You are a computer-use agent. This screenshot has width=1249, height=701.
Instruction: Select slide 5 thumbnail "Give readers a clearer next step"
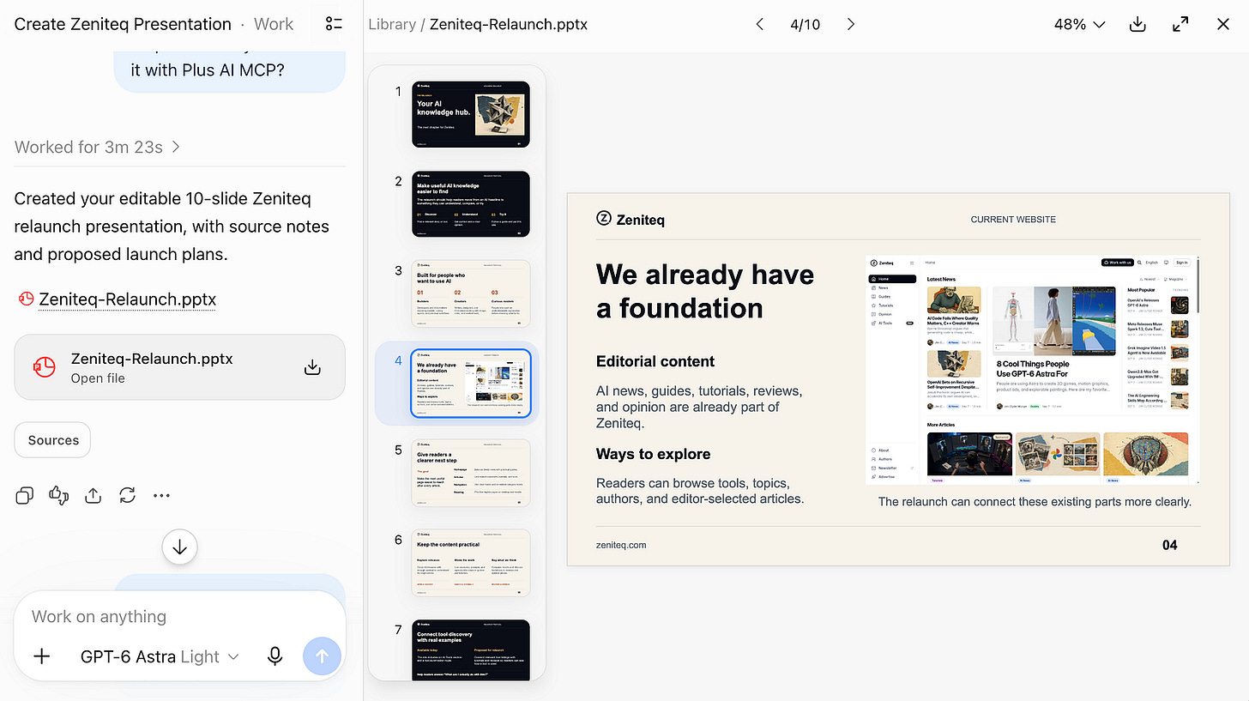point(471,473)
